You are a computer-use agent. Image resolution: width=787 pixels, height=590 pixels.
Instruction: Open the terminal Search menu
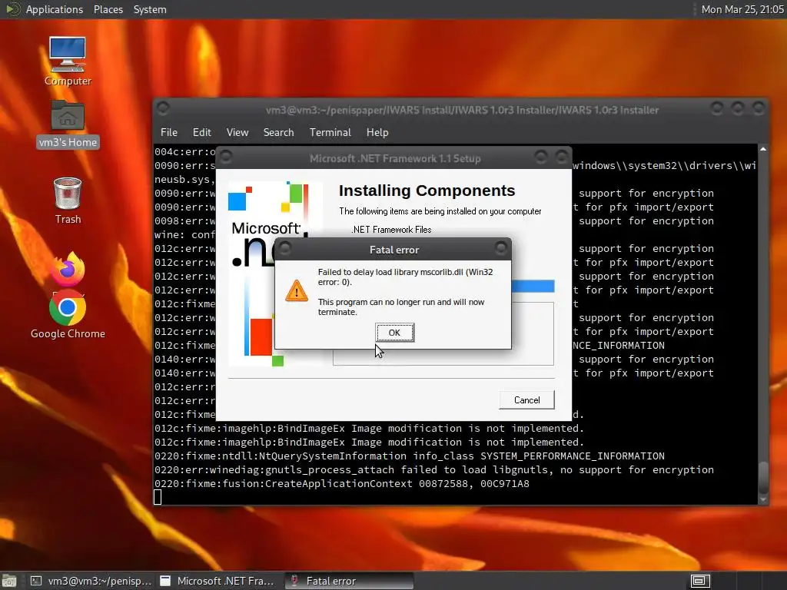tap(278, 132)
